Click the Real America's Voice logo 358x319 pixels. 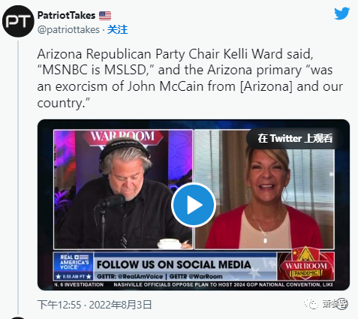coord(74,266)
